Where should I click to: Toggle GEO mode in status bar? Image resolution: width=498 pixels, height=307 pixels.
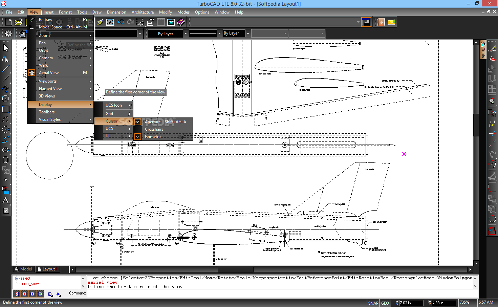coord(385,303)
